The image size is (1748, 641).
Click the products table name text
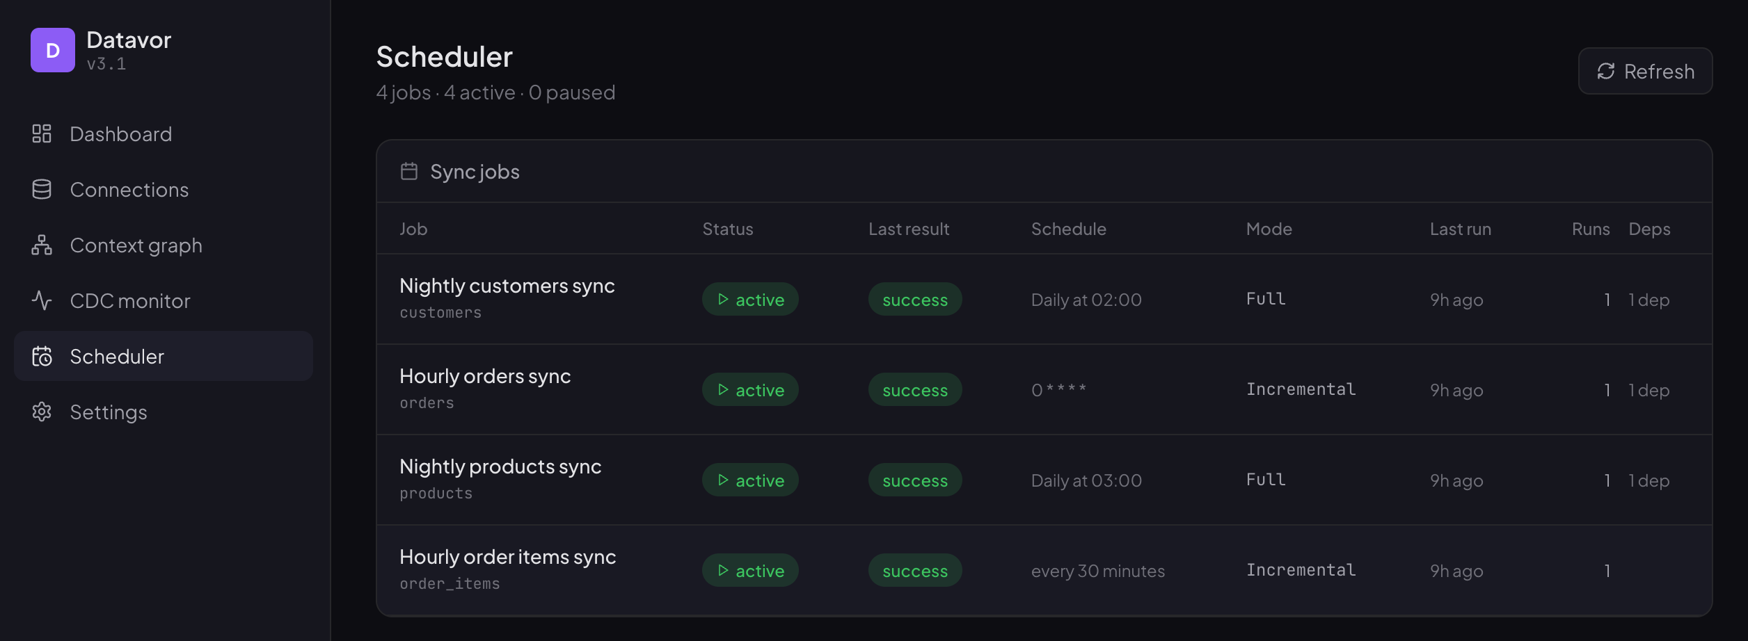point(436,494)
